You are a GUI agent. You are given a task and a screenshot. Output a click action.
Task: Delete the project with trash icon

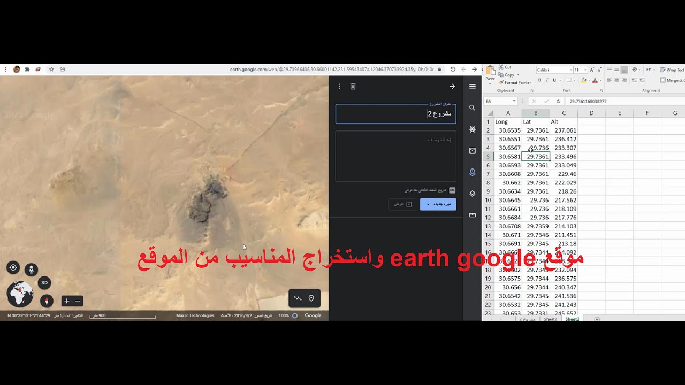[x=353, y=86]
